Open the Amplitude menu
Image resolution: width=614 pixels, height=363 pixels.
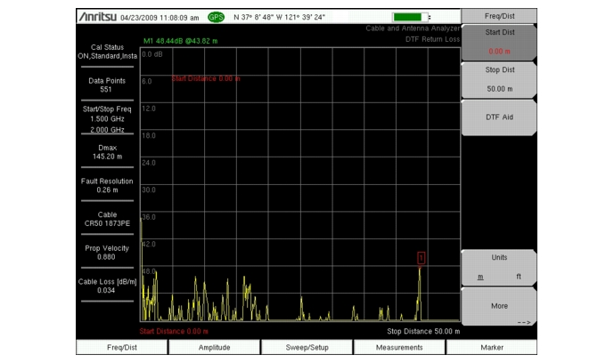[x=214, y=347]
